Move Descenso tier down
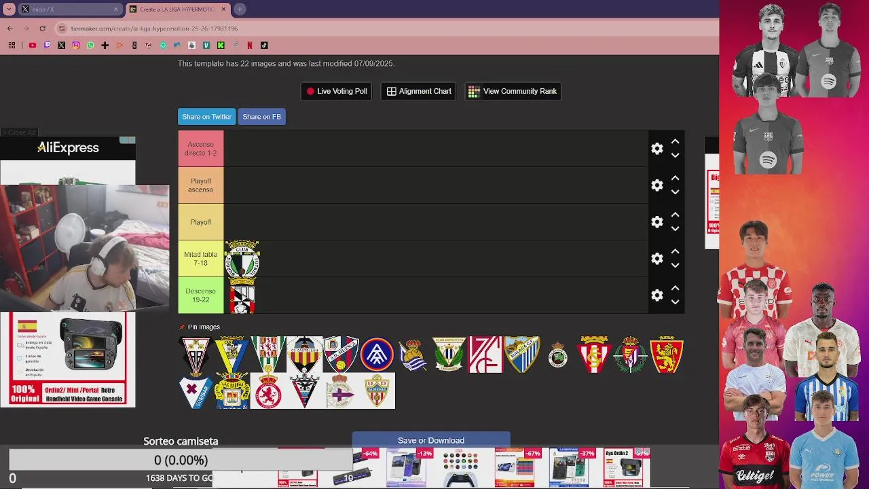869x489 pixels. (675, 302)
